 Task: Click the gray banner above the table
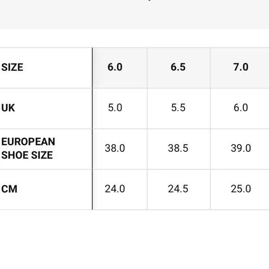click(134, 14)
